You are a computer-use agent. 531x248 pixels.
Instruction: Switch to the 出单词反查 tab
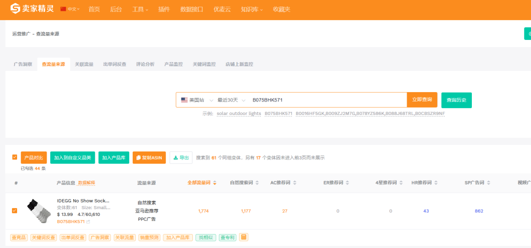pos(115,64)
